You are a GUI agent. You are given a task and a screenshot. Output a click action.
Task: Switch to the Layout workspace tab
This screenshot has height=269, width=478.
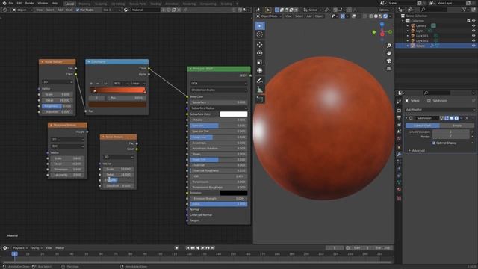click(x=69, y=4)
